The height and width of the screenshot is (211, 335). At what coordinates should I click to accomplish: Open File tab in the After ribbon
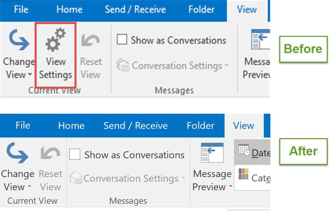(x=23, y=125)
